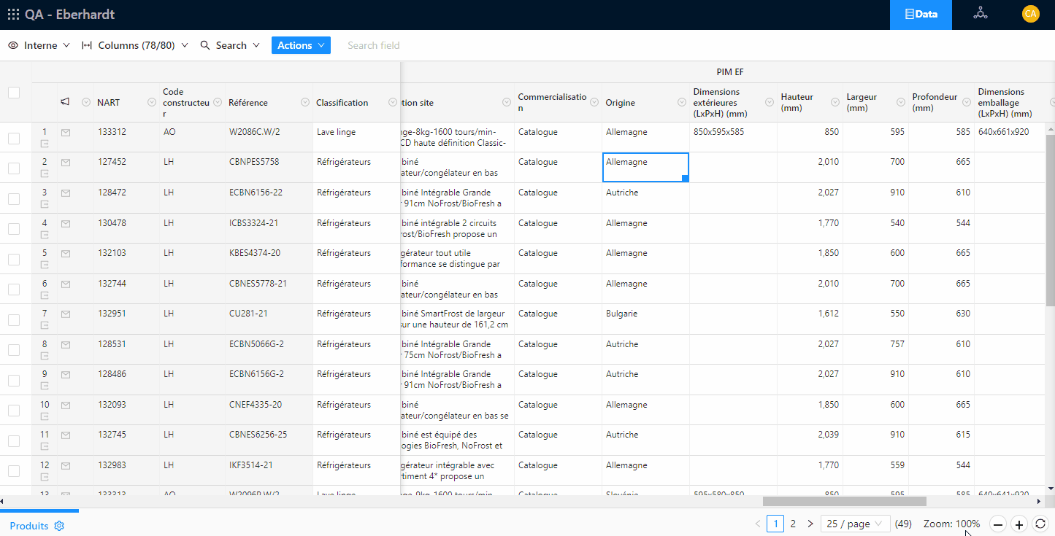The height and width of the screenshot is (536, 1055).
Task: Click the megaphone column header icon
Action: coord(65,102)
